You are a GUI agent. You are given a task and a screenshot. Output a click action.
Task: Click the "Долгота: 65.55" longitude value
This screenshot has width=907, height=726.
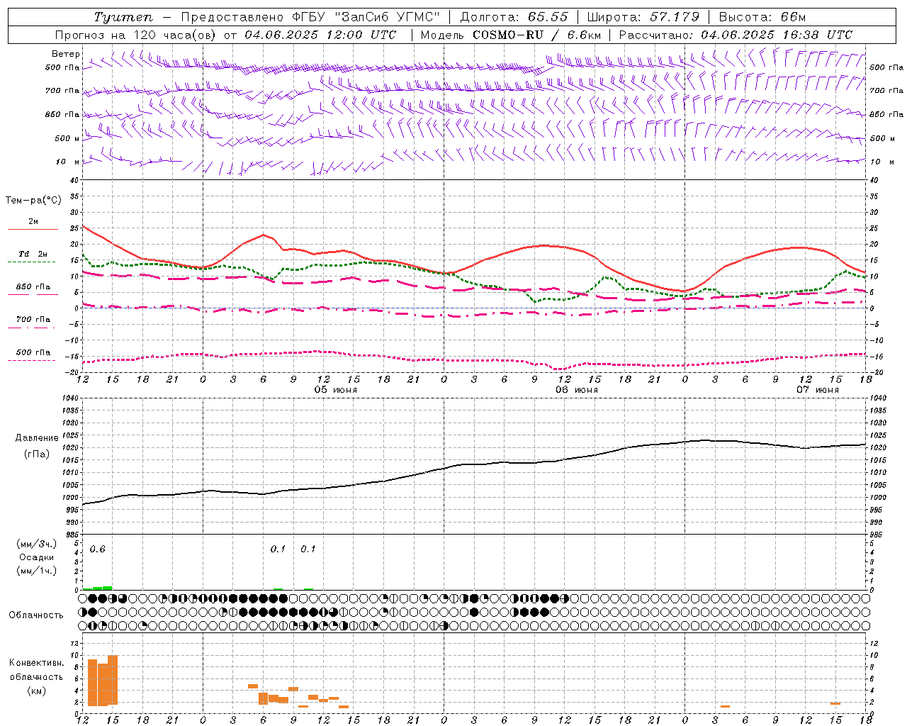pos(514,17)
